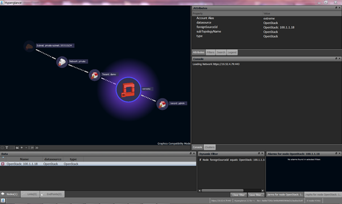Open the Search tab
Viewport: 342px width, 204px height.
pos(221,52)
